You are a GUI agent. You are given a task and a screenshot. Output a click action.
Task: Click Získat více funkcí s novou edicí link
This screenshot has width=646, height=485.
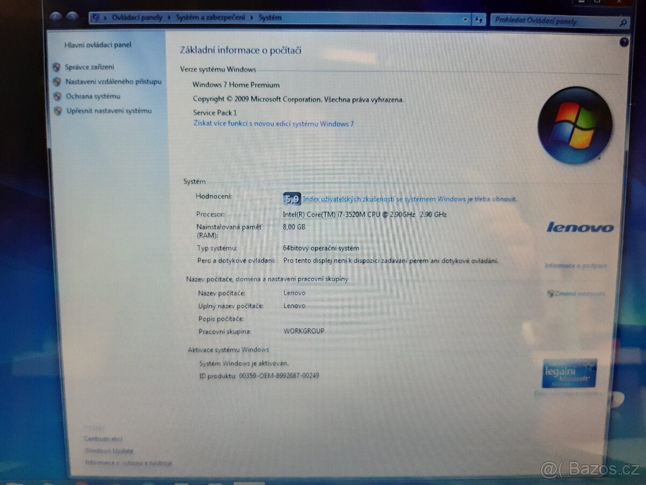pos(274,123)
